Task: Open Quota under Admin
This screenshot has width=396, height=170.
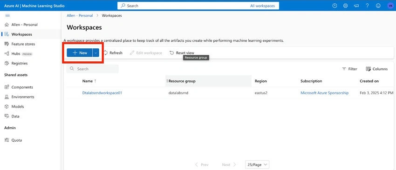Action: point(16,140)
